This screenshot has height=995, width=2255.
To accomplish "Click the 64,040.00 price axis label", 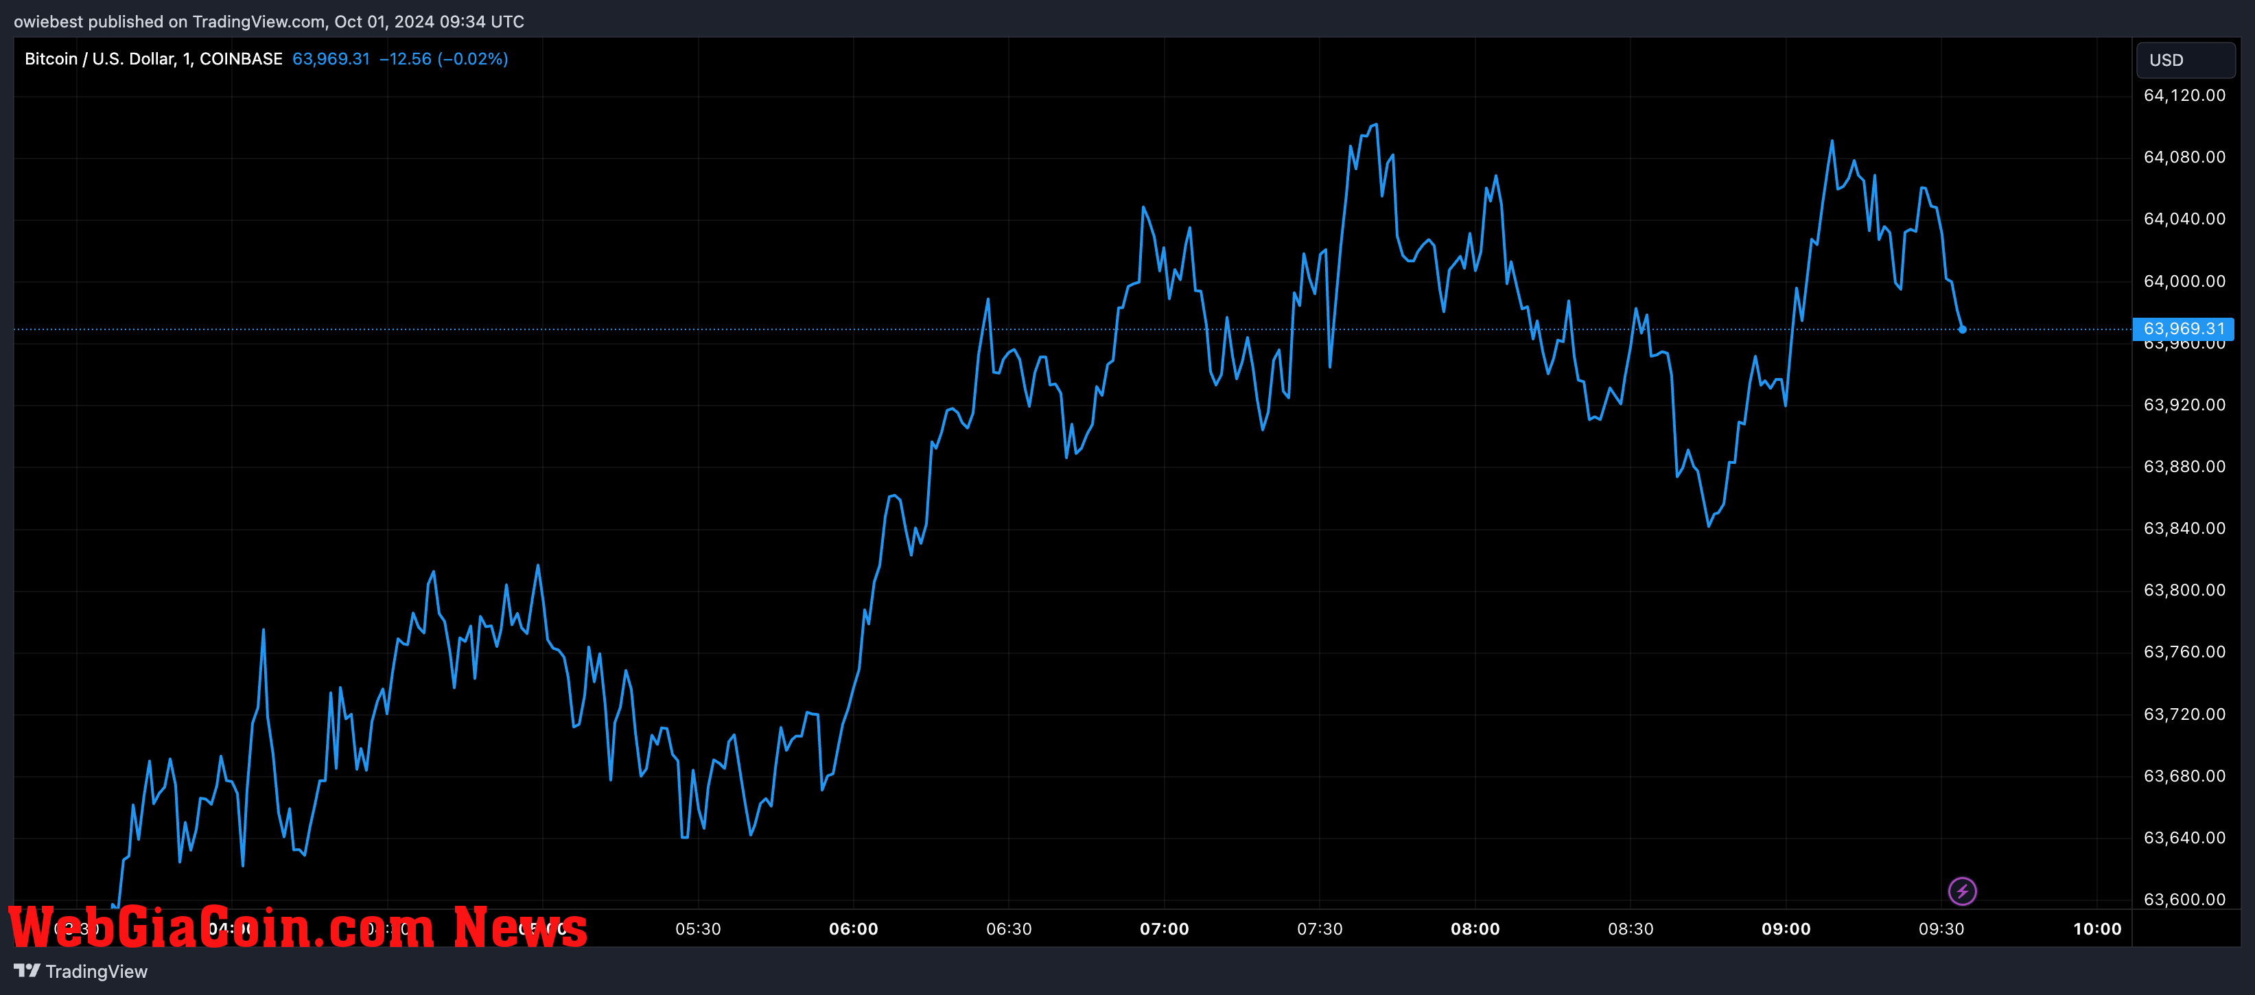I will (x=2184, y=219).
